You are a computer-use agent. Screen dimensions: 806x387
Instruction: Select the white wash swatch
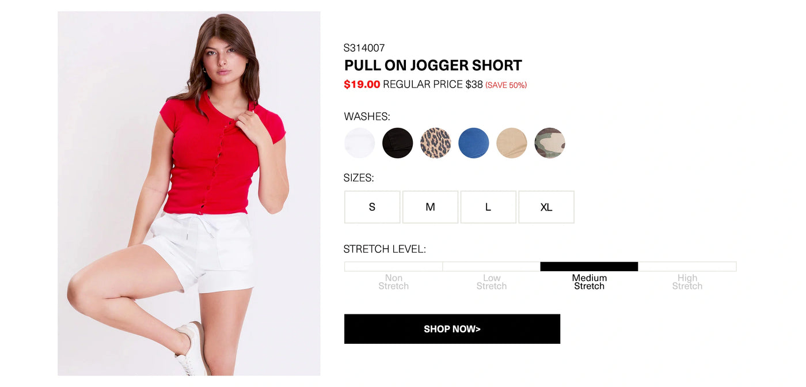[x=360, y=143]
